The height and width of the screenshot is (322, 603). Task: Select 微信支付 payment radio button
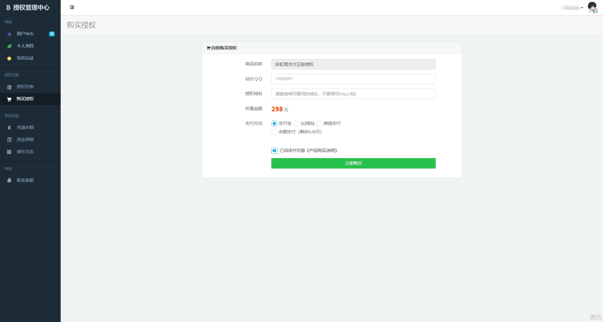click(x=319, y=124)
